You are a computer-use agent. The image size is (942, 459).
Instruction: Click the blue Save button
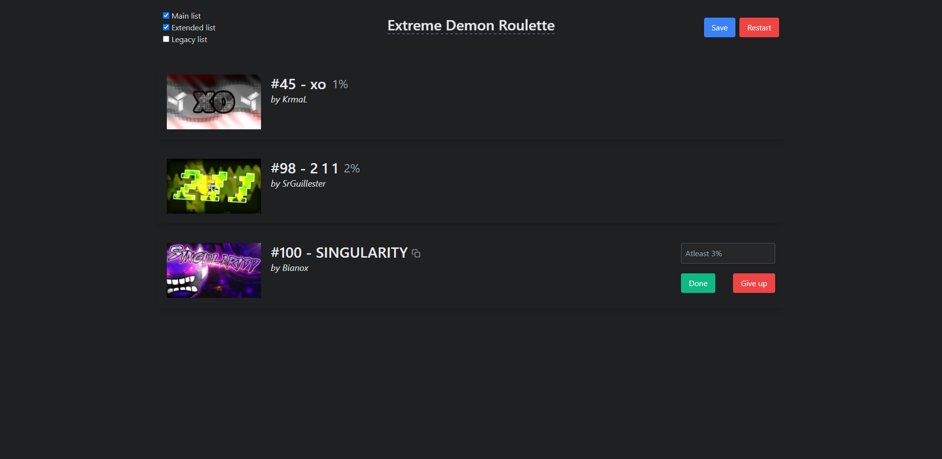pyautogui.click(x=719, y=27)
